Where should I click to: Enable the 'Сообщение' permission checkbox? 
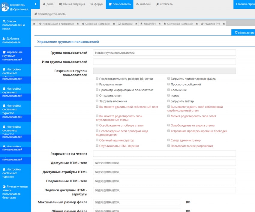pos(169,90)
